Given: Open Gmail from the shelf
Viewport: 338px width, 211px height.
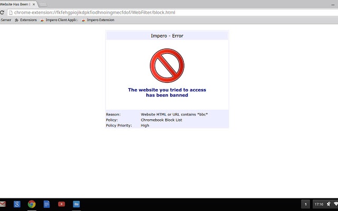Looking at the screenshot, I should 3,204.
